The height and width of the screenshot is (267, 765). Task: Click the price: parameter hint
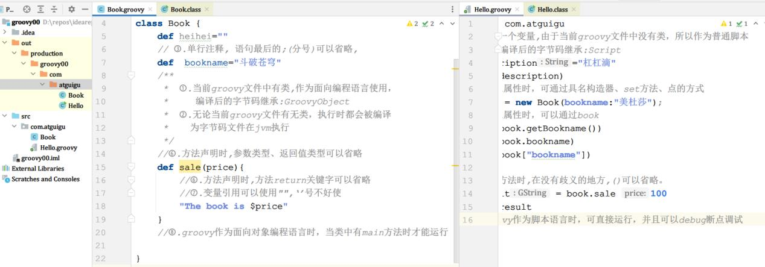tap(635, 193)
